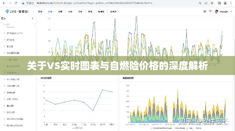Open the 直方图1 sidebar entry

[x=10, y=106]
